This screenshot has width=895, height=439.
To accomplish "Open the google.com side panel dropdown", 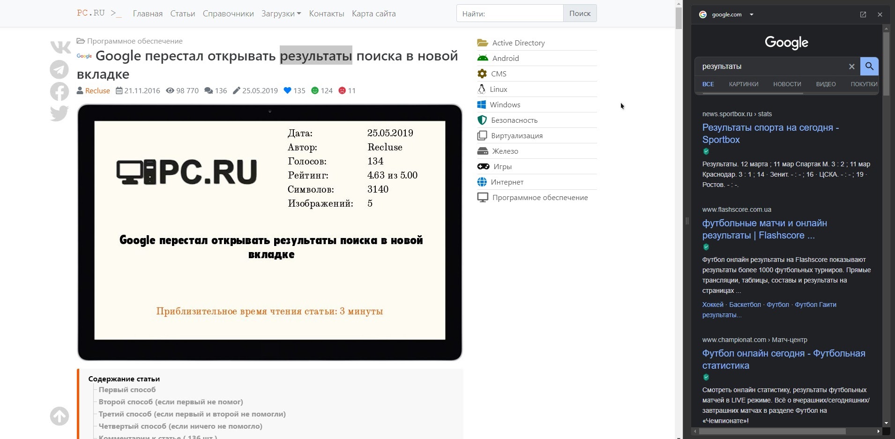I will 752,15.
